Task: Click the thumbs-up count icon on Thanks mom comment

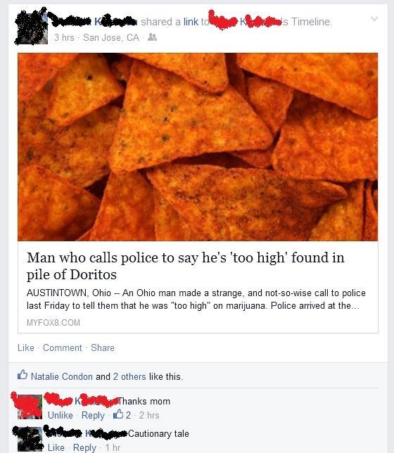Action: (x=118, y=414)
